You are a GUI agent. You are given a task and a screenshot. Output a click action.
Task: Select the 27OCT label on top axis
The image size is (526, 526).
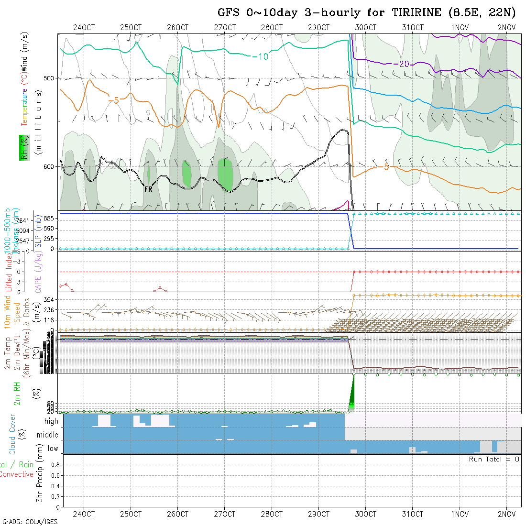tap(224, 28)
